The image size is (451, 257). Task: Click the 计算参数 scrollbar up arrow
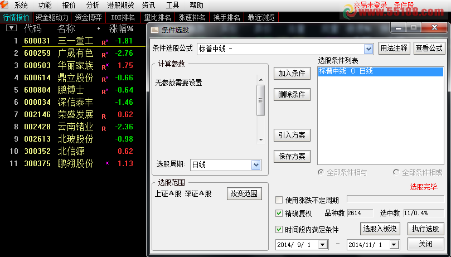pyautogui.click(x=261, y=80)
